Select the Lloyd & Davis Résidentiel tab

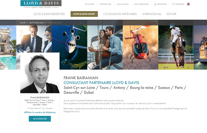49,14
